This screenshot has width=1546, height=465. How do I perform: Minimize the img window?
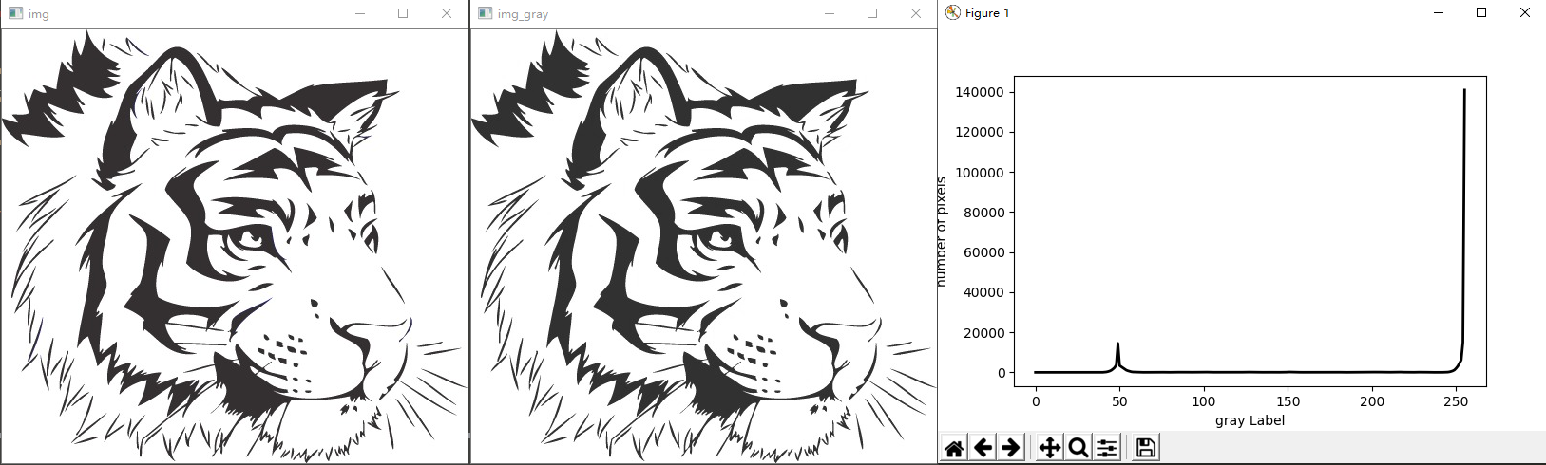click(x=359, y=13)
